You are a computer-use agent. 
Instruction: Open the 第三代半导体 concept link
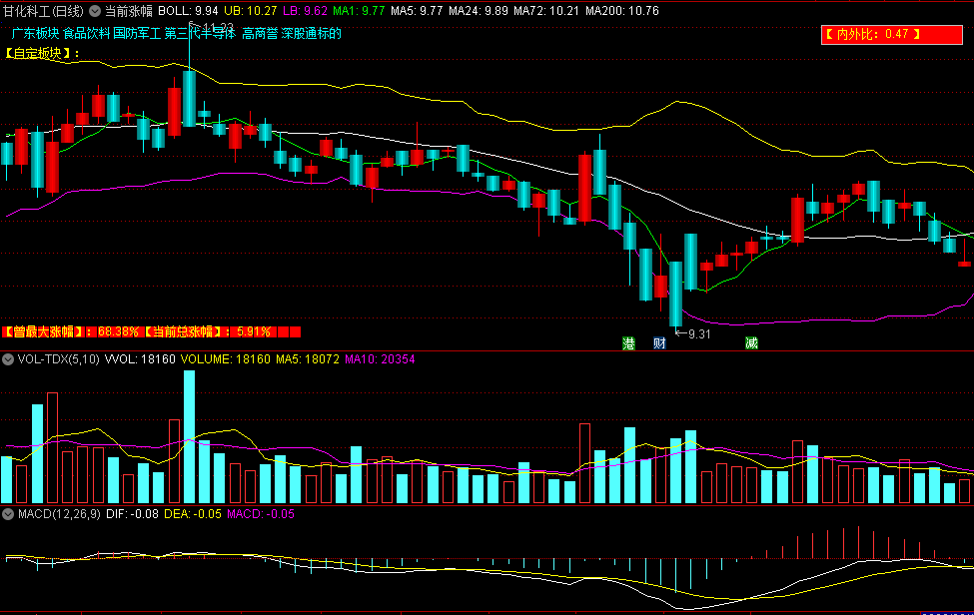[x=200, y=34]
